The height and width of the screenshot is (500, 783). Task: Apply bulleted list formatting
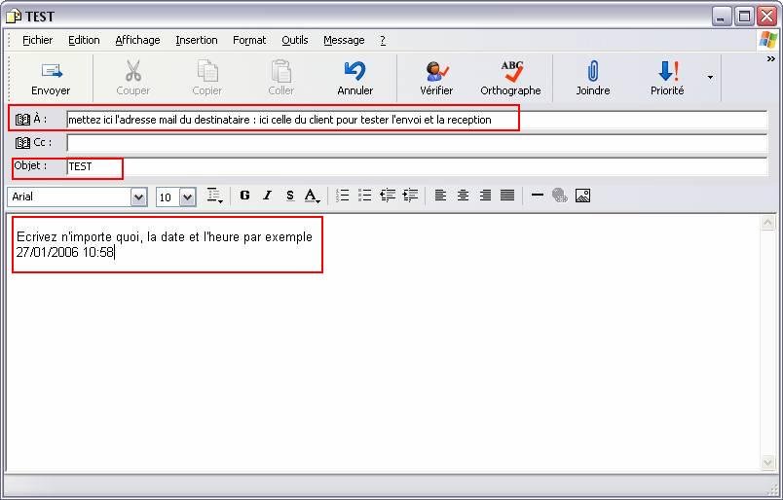click(x=365, y=196)
